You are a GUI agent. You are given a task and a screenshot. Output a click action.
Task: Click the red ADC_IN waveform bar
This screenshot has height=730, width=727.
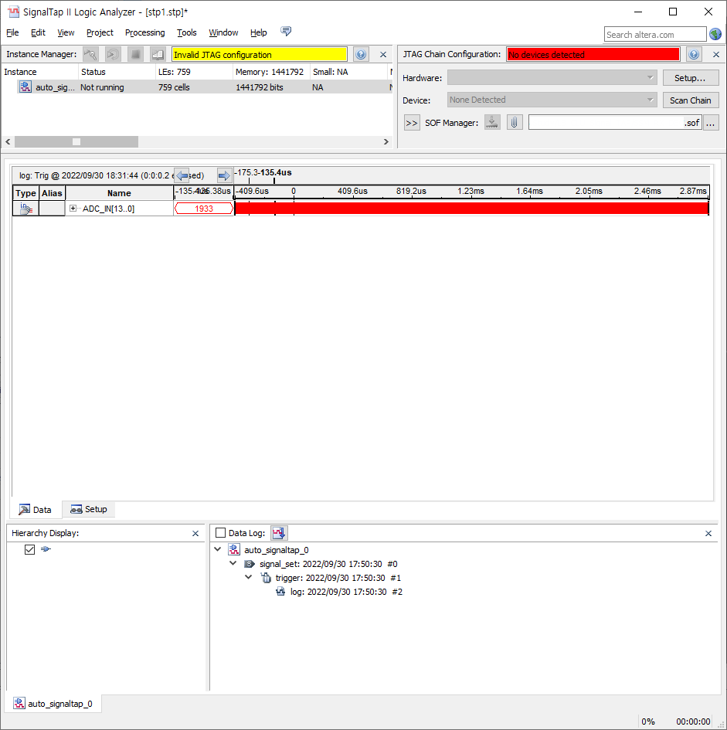472,209
